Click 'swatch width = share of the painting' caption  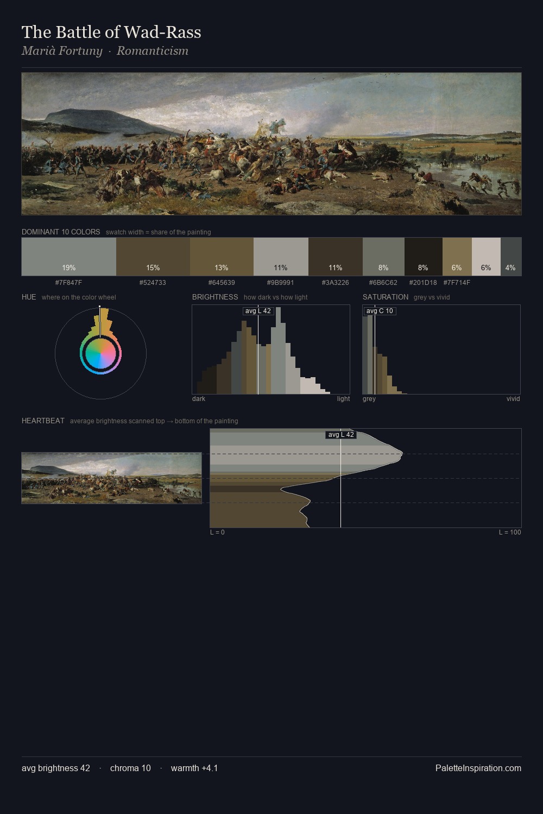[x=159, y=232]
